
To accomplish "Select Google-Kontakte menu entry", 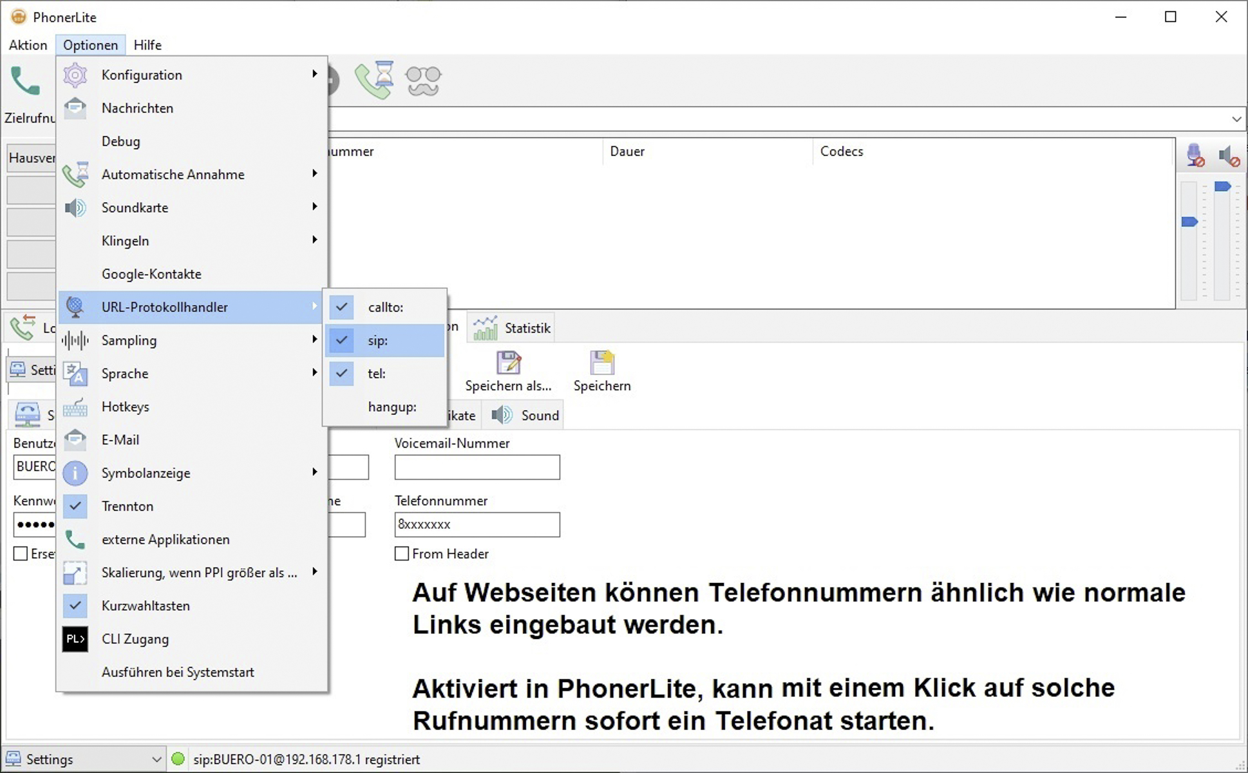I will click(x=192, y=274).
